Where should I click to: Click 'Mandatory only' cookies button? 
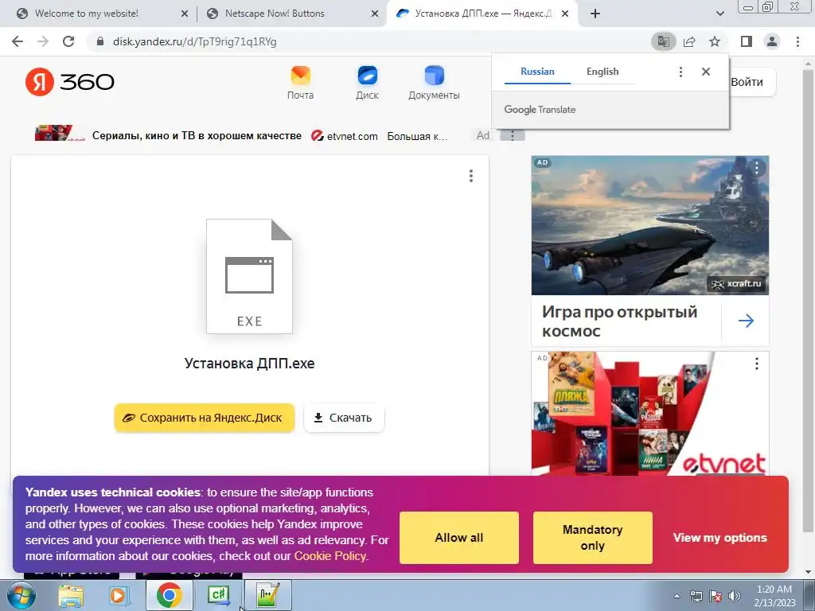pos(592,538)
